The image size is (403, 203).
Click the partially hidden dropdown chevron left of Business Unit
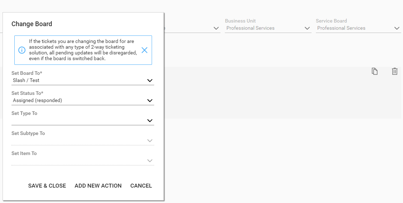pos(216,28)
